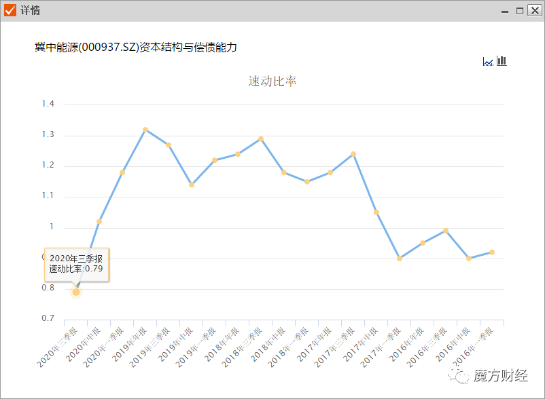This screenshot has width=545, height=399.
Task: Select the 2018年年报 data point
Action: point(238,154)
